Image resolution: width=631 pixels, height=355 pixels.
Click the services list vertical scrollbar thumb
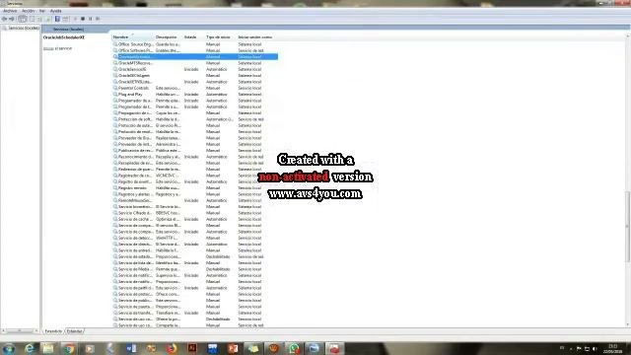click(628, 226)
